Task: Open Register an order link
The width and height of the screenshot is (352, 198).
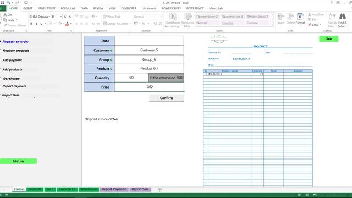Action: pos(15,42)
